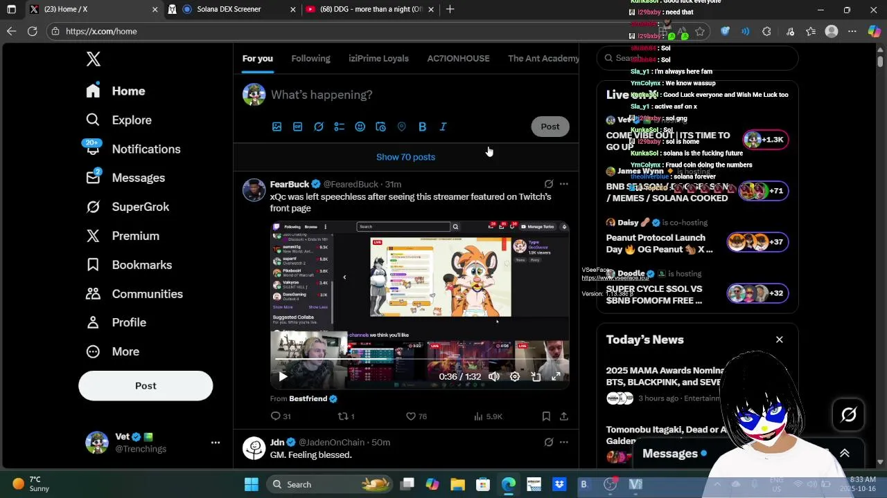The image size is (887, 498).
Task: Toggle bold formatting in composer
Action: [x=422, y=127]
